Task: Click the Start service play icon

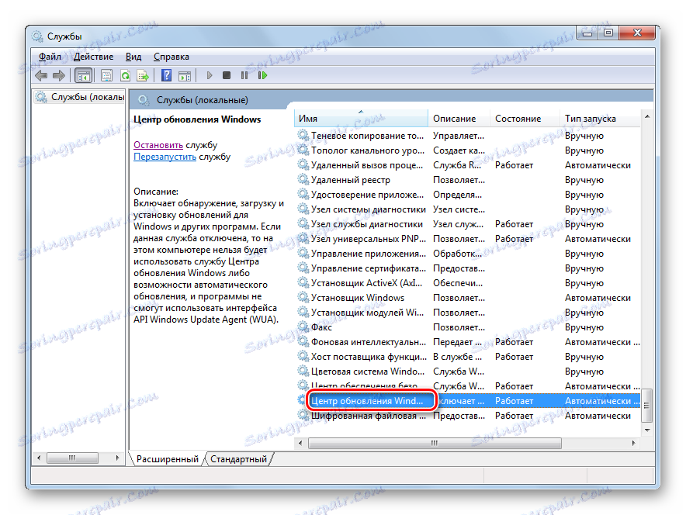Action: click(x=209, y=76)
